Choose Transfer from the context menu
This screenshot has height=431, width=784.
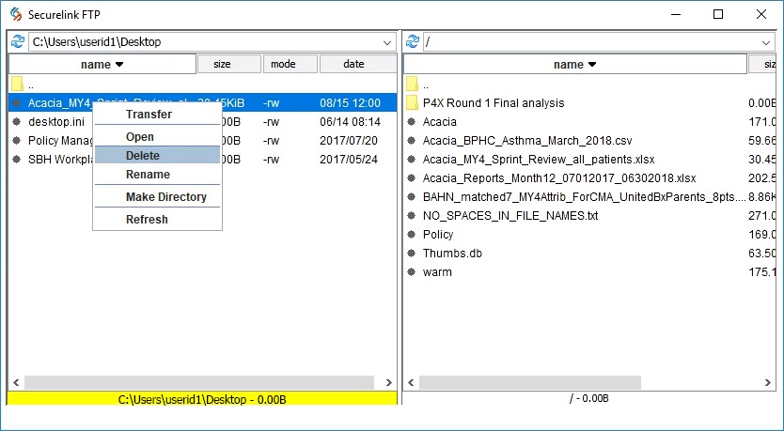click(149, 115)
